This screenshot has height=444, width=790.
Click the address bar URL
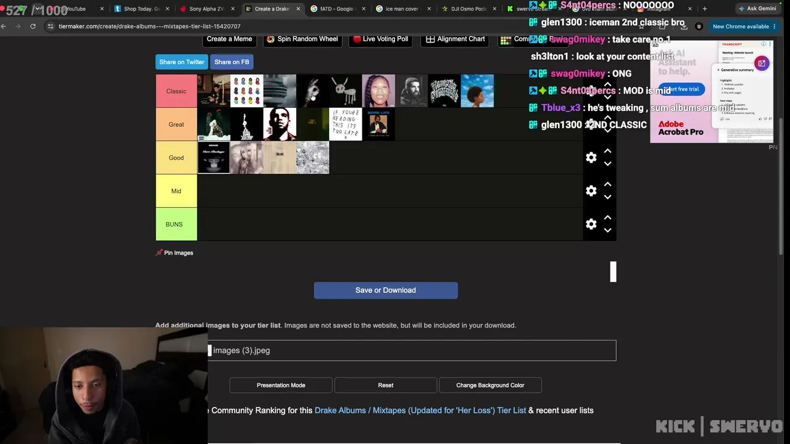click(149, 27)
